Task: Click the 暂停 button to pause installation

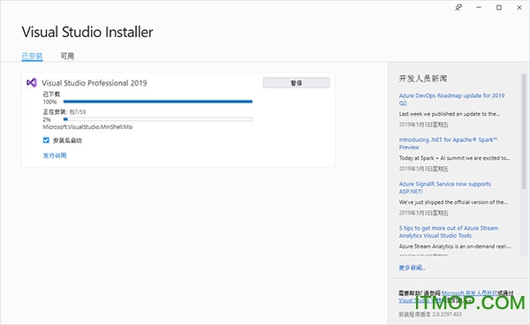Action: pyautogui.click(x=296, y=83)
